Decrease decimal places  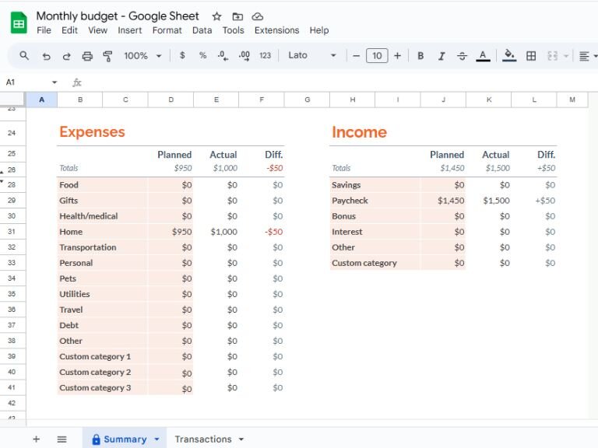tap(223, 56)
